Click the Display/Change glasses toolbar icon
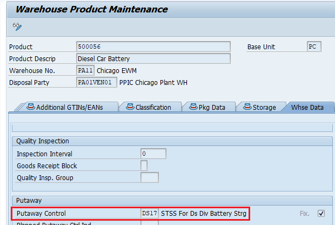The image size is (335, 225). [x=17, y=26]
